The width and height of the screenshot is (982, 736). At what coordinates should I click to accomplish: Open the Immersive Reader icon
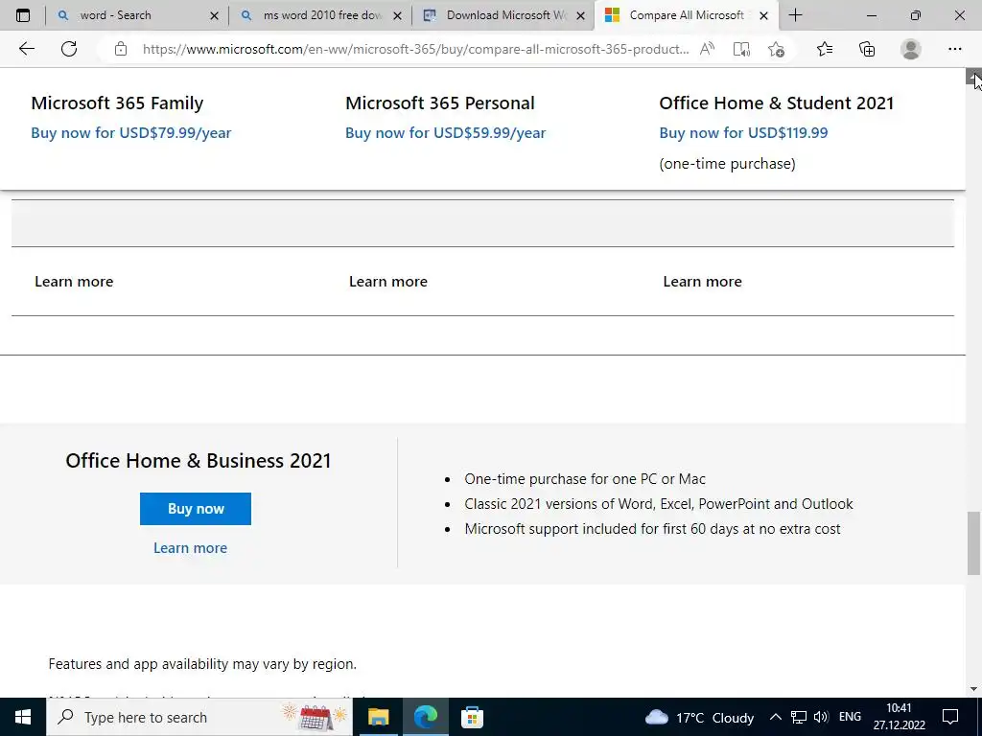[x=741, y=49]
